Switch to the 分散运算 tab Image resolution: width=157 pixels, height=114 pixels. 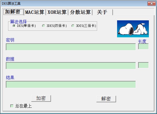tap(80, 12)
